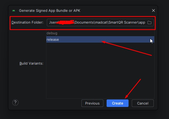Click the Android logo in the title bar
The width and height of the screenshot is (169, 119).
14,10
